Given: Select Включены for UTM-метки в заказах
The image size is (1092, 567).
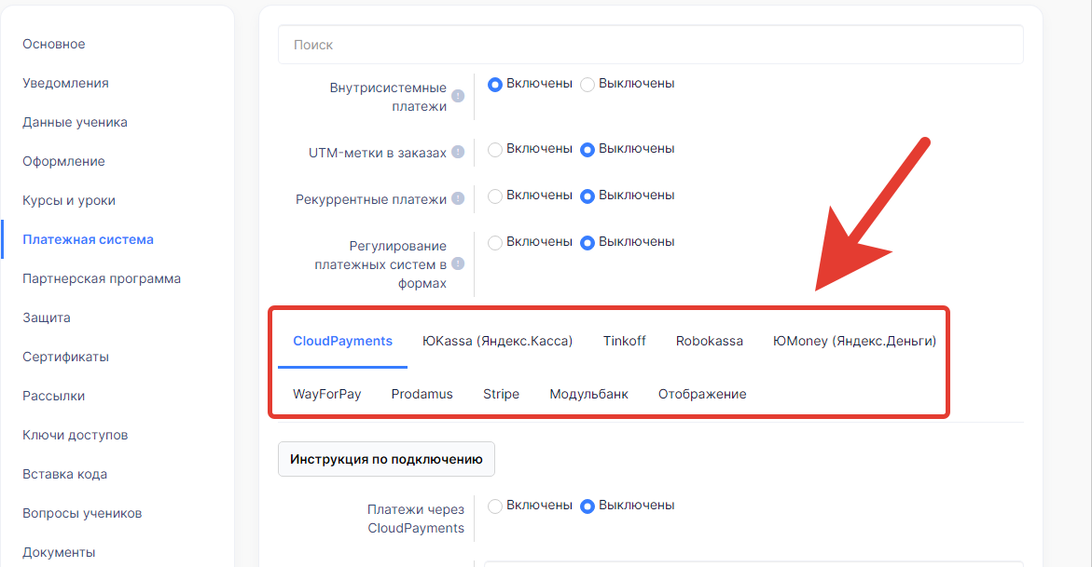Looking at the screenshot, I should [495, 150].
